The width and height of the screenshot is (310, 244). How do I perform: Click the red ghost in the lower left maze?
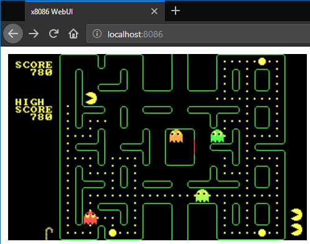click(90, 218)
